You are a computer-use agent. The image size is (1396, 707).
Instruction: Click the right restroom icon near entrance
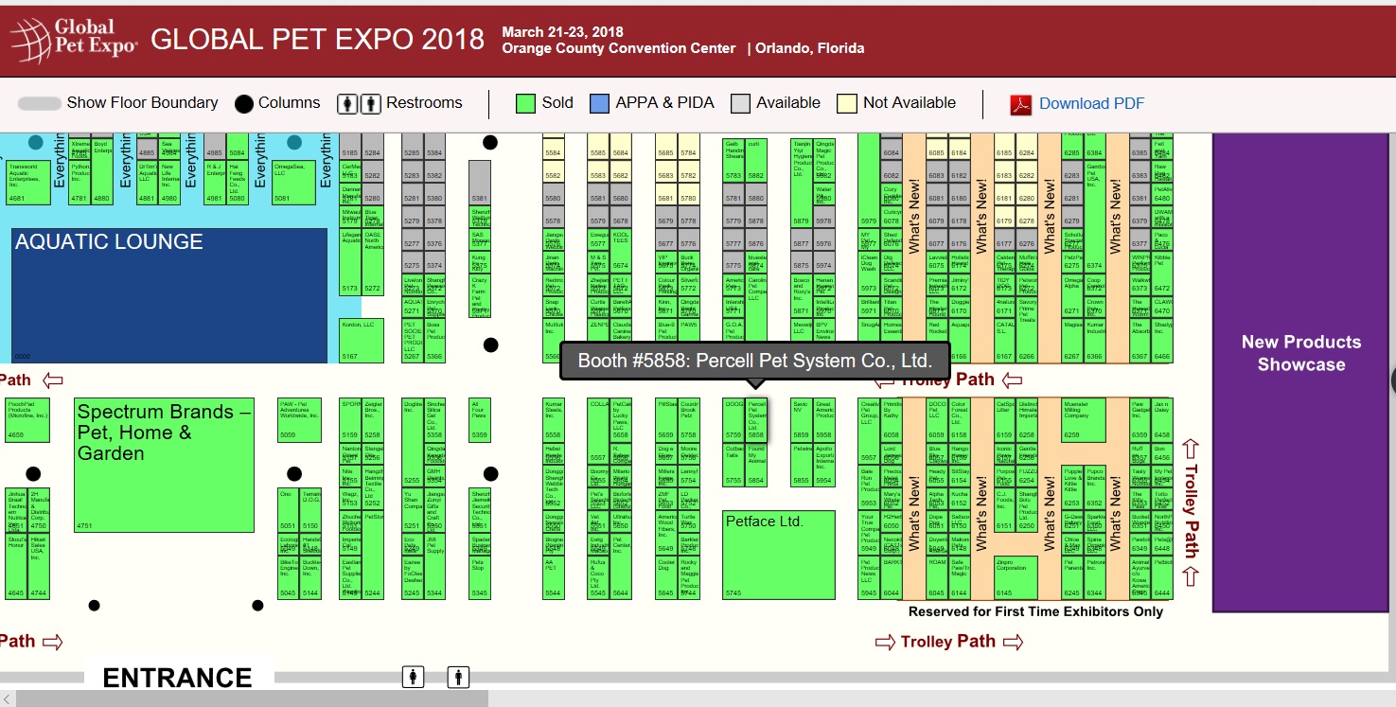459,677
